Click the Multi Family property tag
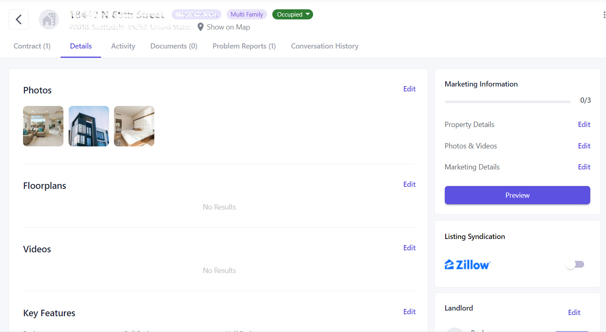 [x=246, y=14]
